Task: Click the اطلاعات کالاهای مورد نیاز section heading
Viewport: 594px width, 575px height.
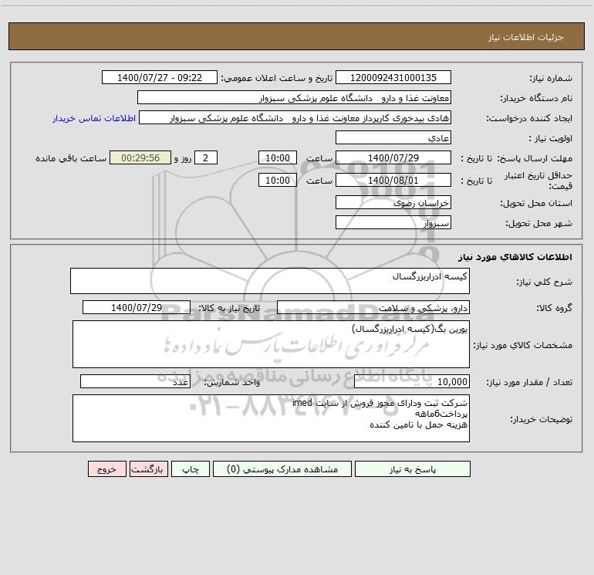Action: 515,257
